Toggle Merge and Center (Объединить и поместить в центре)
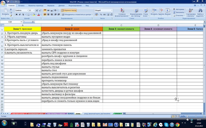 tap(76, 14)
